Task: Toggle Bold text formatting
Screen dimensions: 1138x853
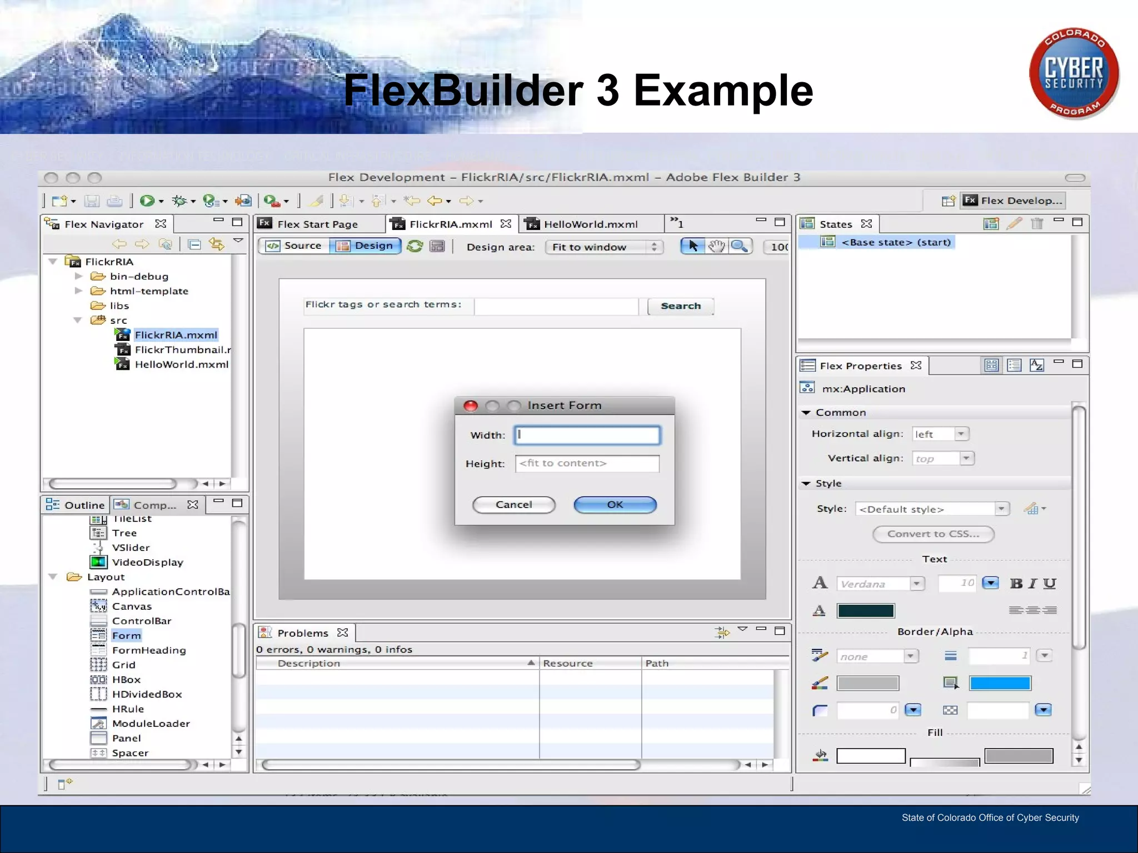Action: 1016,583
